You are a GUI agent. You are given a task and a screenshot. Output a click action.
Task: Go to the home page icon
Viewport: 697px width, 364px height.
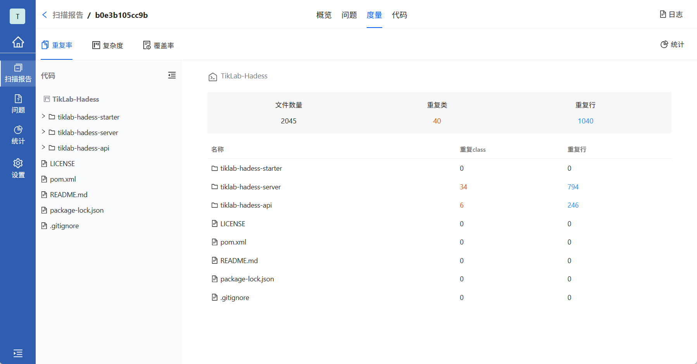pyautogui.click(x=18, y=42)
